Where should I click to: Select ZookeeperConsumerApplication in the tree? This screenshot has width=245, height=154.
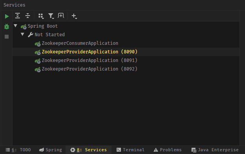point(80,43)
